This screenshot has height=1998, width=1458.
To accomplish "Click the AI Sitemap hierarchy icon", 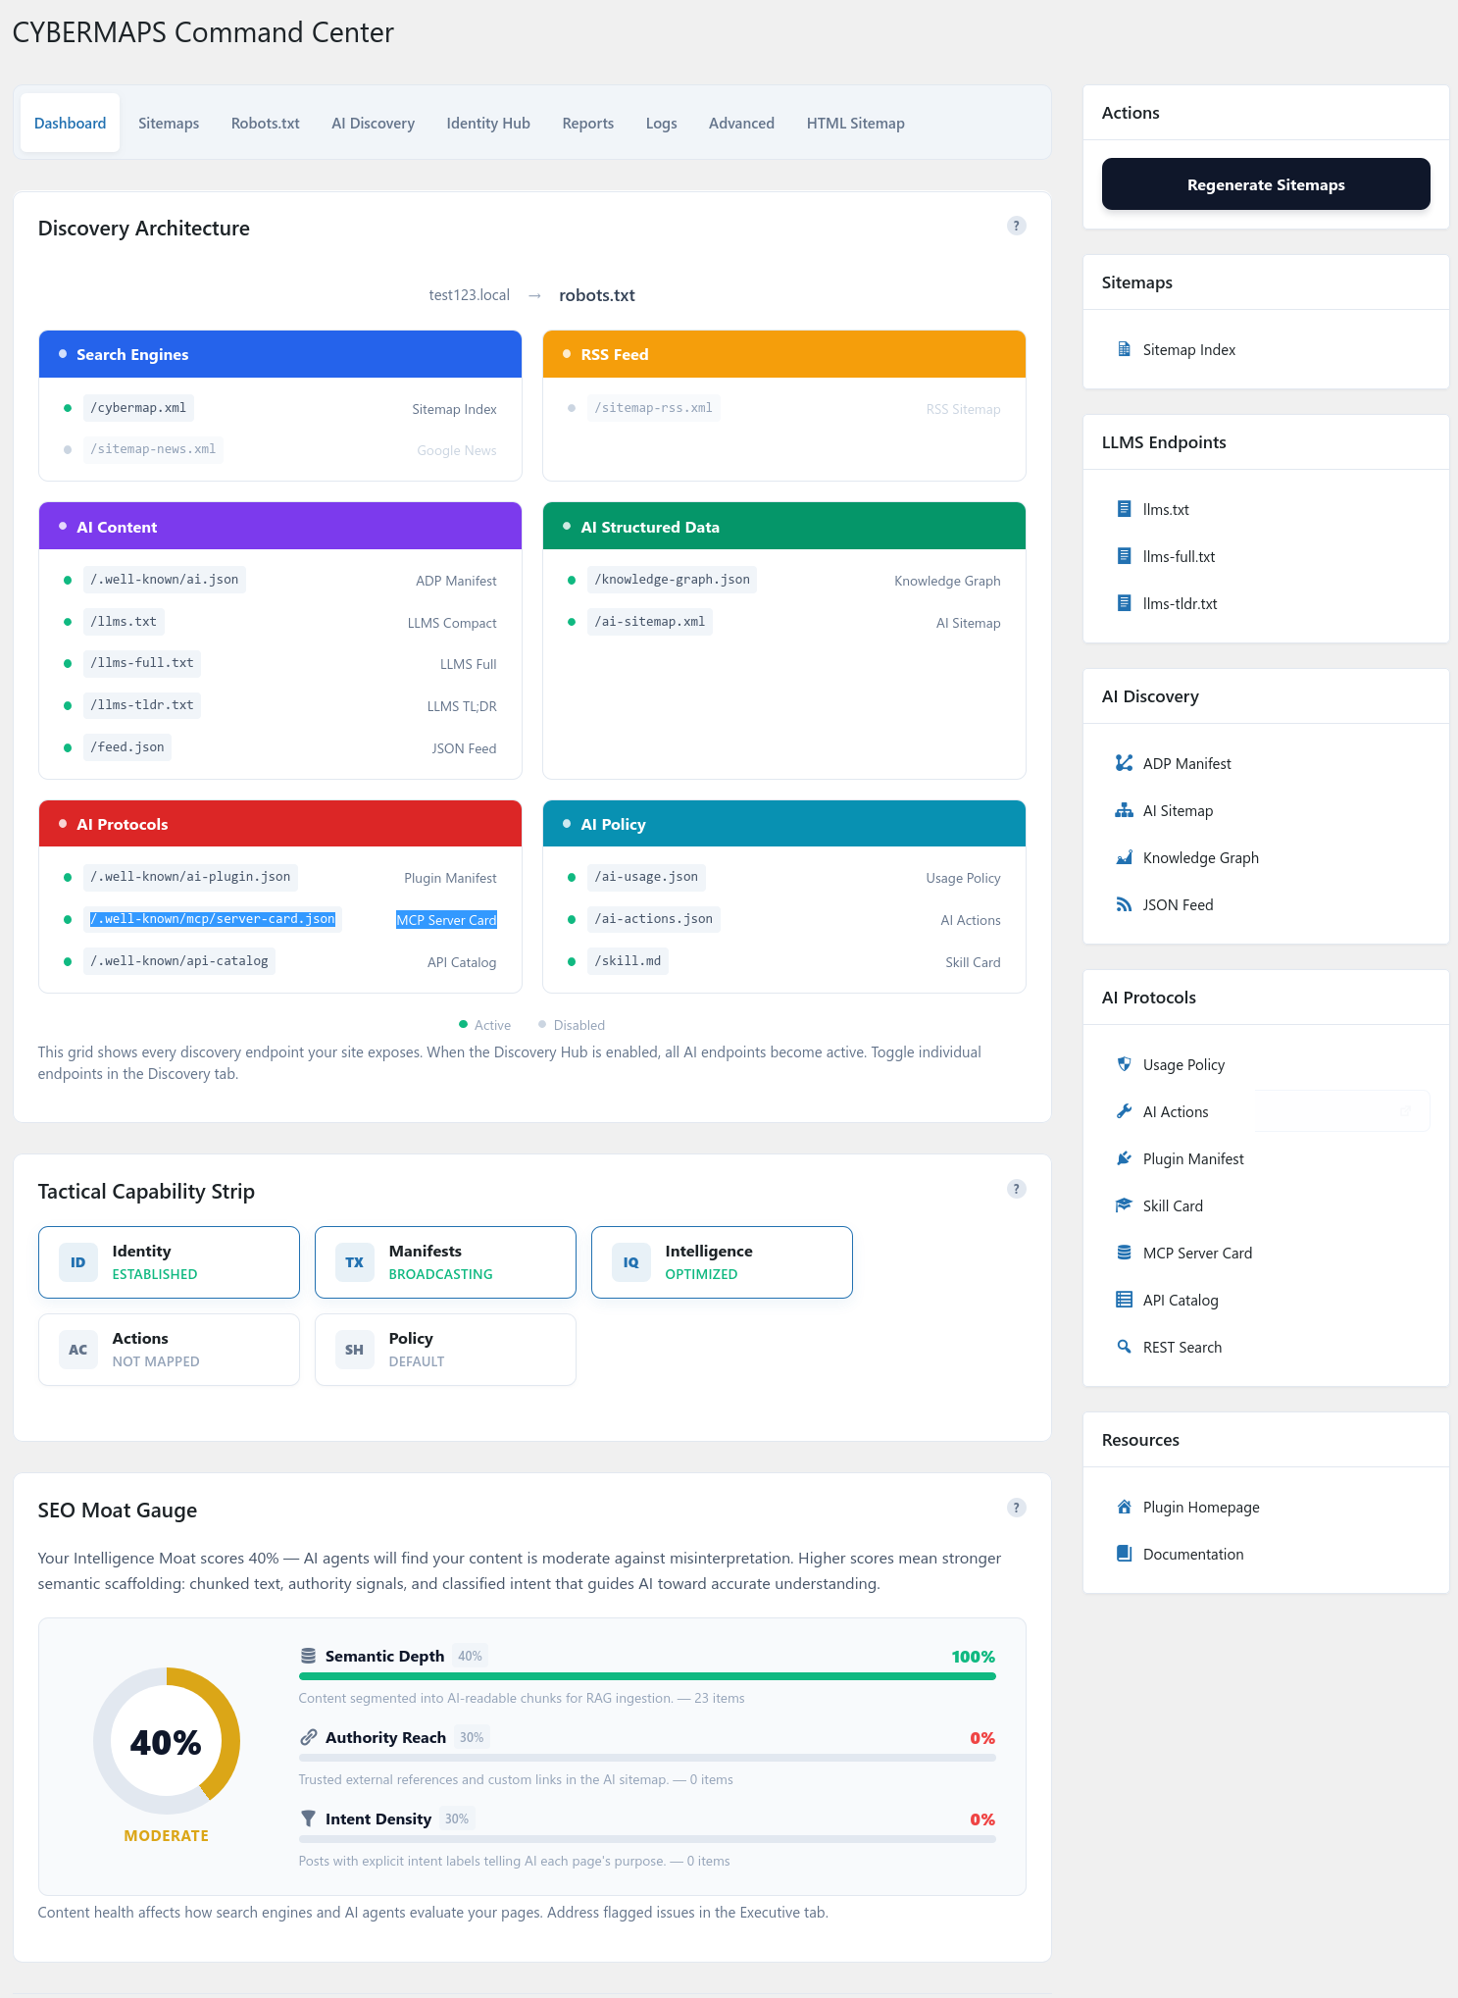I will click(x=1124, y=810).
